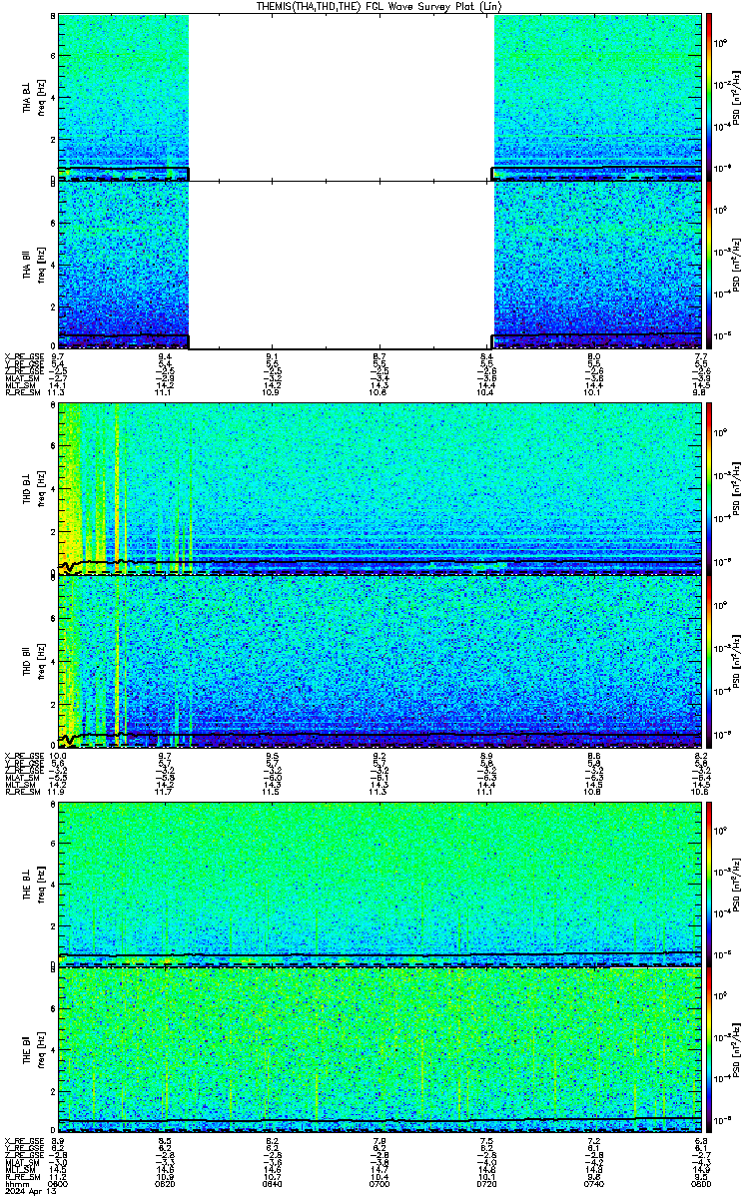Click the PSD [nT²/Hz] label of THA B⊥ colorbar

coord(736,97)
